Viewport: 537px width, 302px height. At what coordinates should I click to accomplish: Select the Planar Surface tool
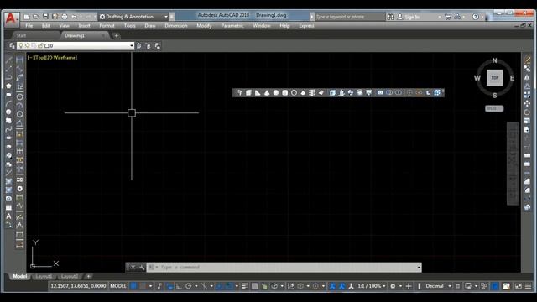pyautogui.click(x=321, y=93)
